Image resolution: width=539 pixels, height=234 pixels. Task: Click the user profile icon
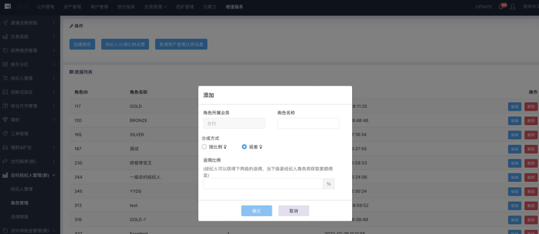pyautogui.click(x=513, y=7)
